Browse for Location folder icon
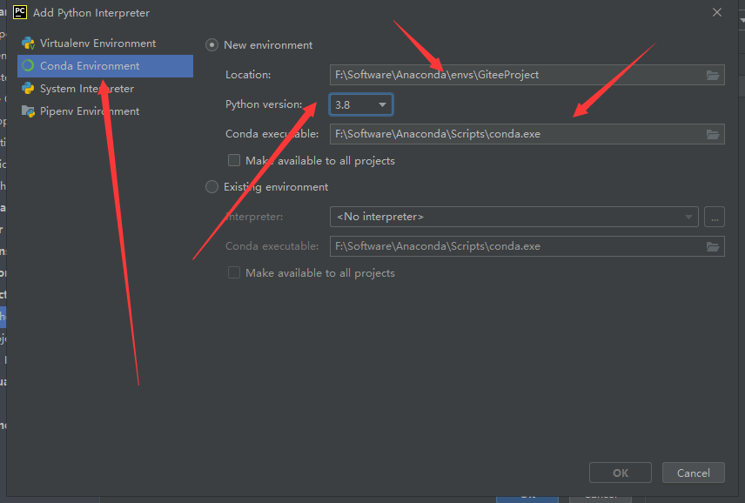 pyautogui.click(x=712, y=75)
